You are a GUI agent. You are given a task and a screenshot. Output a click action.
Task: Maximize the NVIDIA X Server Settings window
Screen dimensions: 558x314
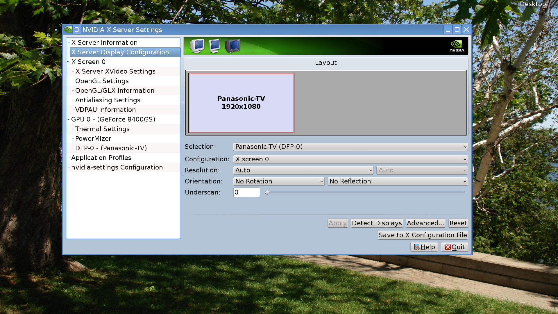coord(457,30)
